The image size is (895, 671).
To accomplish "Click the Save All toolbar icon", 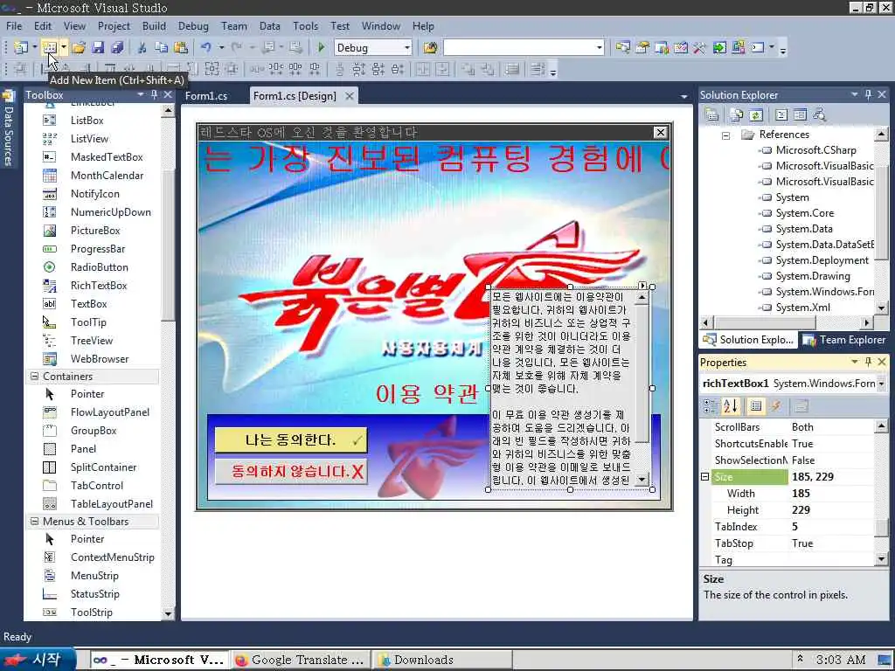I will pos(118,47).
